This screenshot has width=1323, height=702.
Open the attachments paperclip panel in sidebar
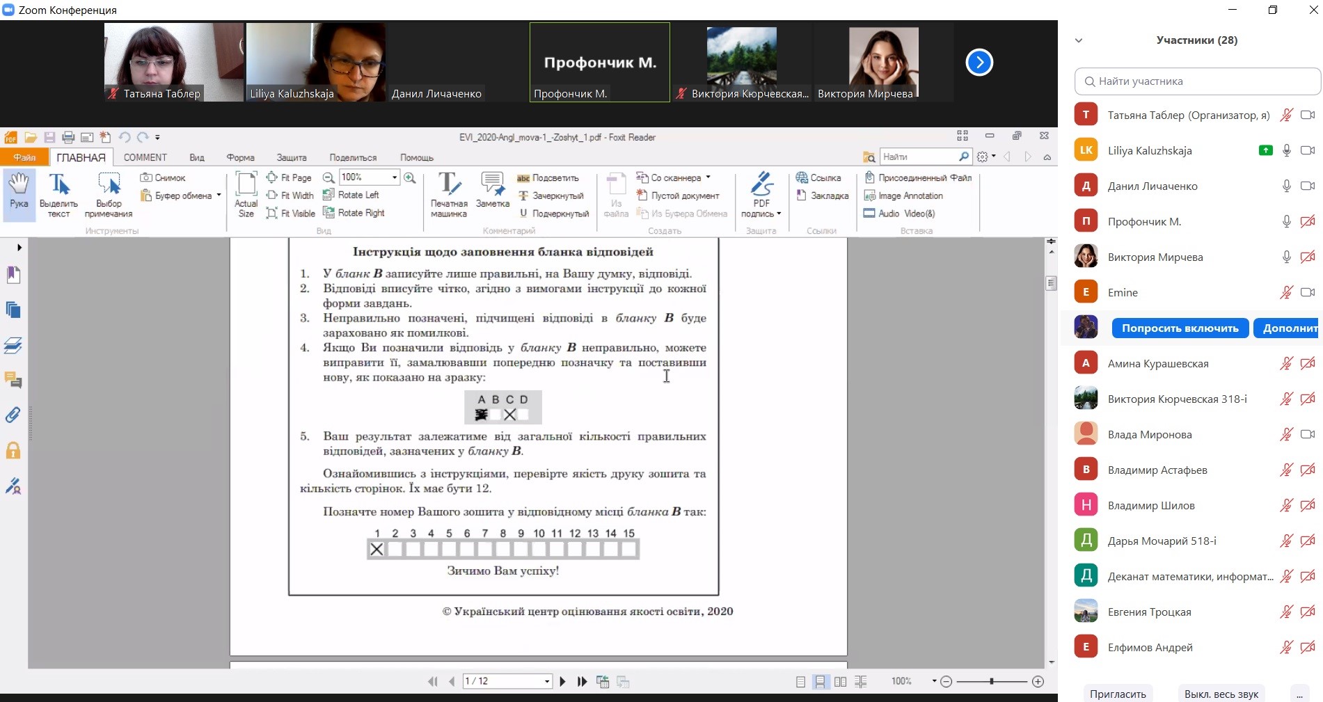click(x=13, y=415)
